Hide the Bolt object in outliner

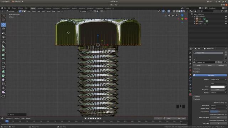(226, 19)
